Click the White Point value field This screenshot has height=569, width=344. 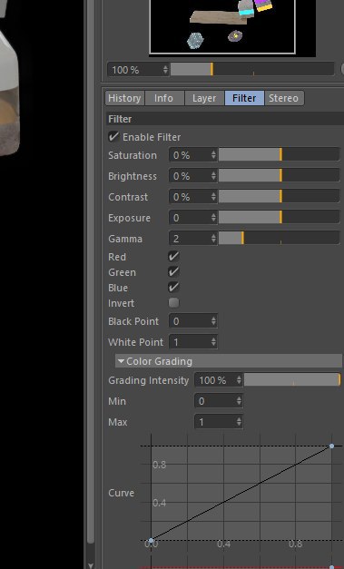point(193,342)
